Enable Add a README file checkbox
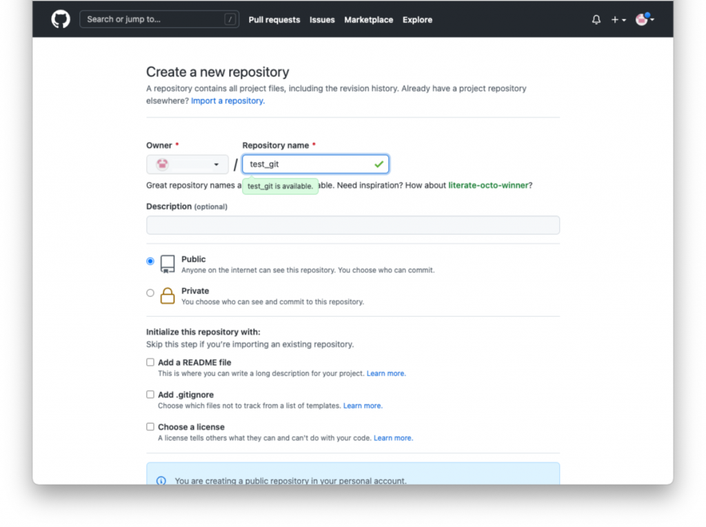Viewport: 706px width, 527px height. pos(150,362)
